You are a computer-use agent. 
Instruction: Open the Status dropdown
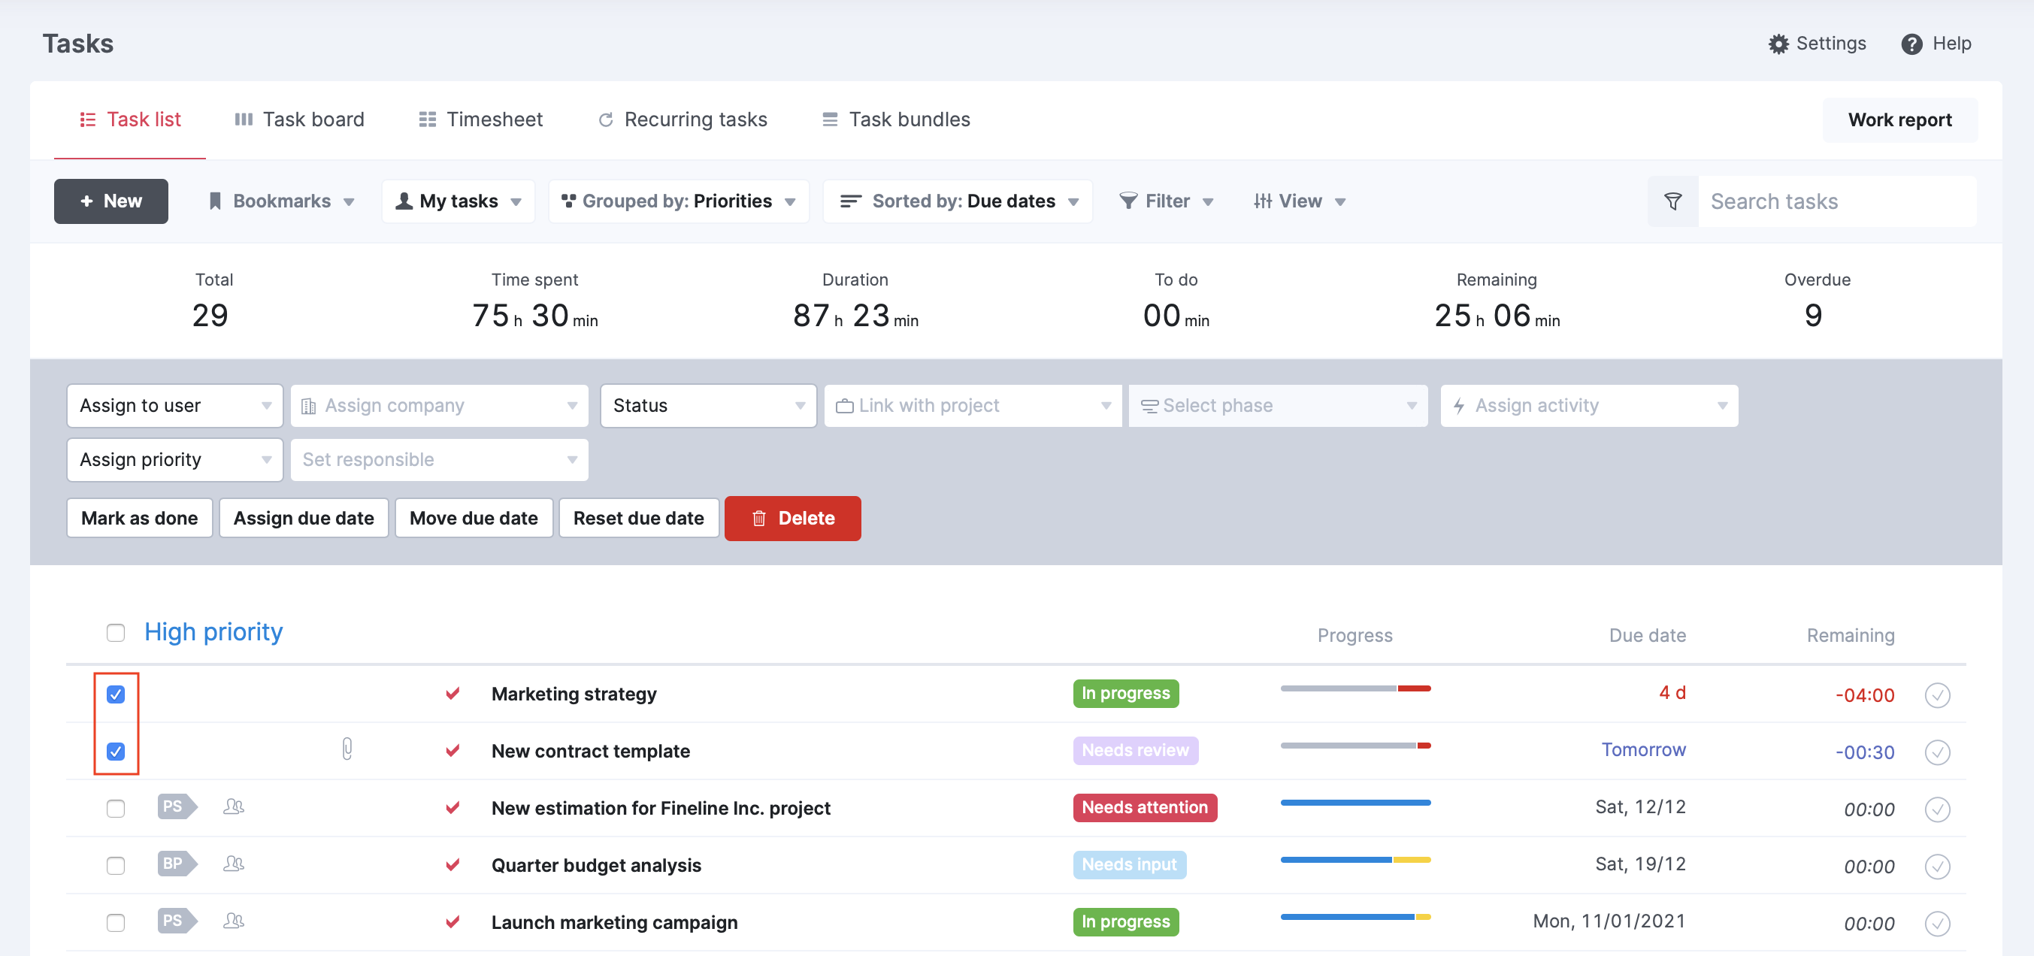point(708,406)
